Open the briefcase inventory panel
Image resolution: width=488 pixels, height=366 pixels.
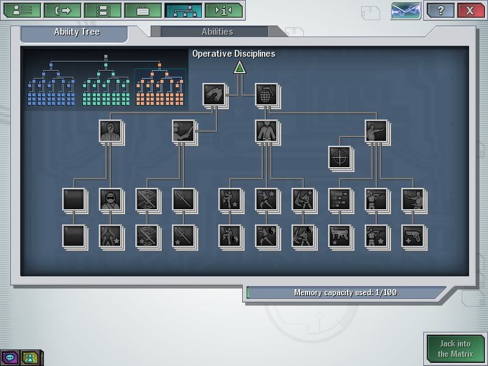tap(143, 10)
